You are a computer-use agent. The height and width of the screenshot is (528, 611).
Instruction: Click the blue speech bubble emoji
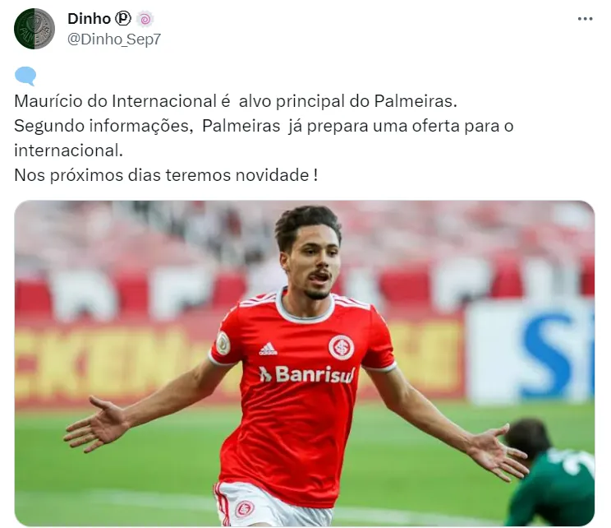[25, 76]
